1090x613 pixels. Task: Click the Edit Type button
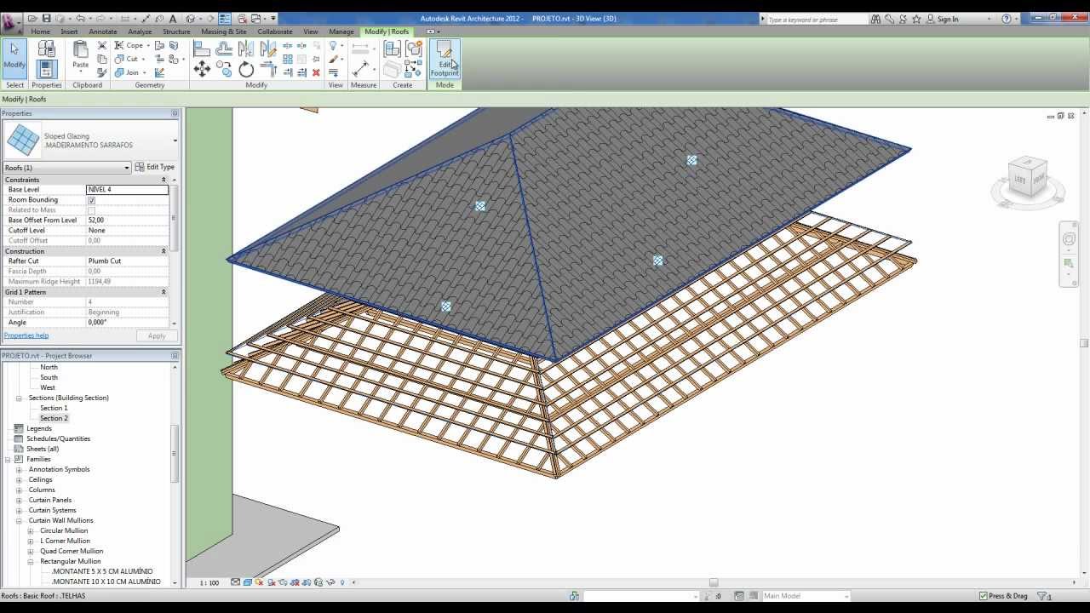[155, 167]
